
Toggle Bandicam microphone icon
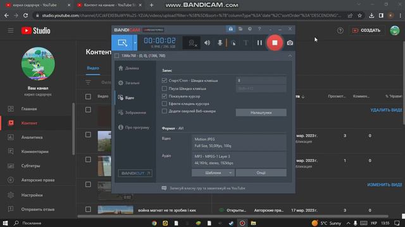[x=220, y=43]
